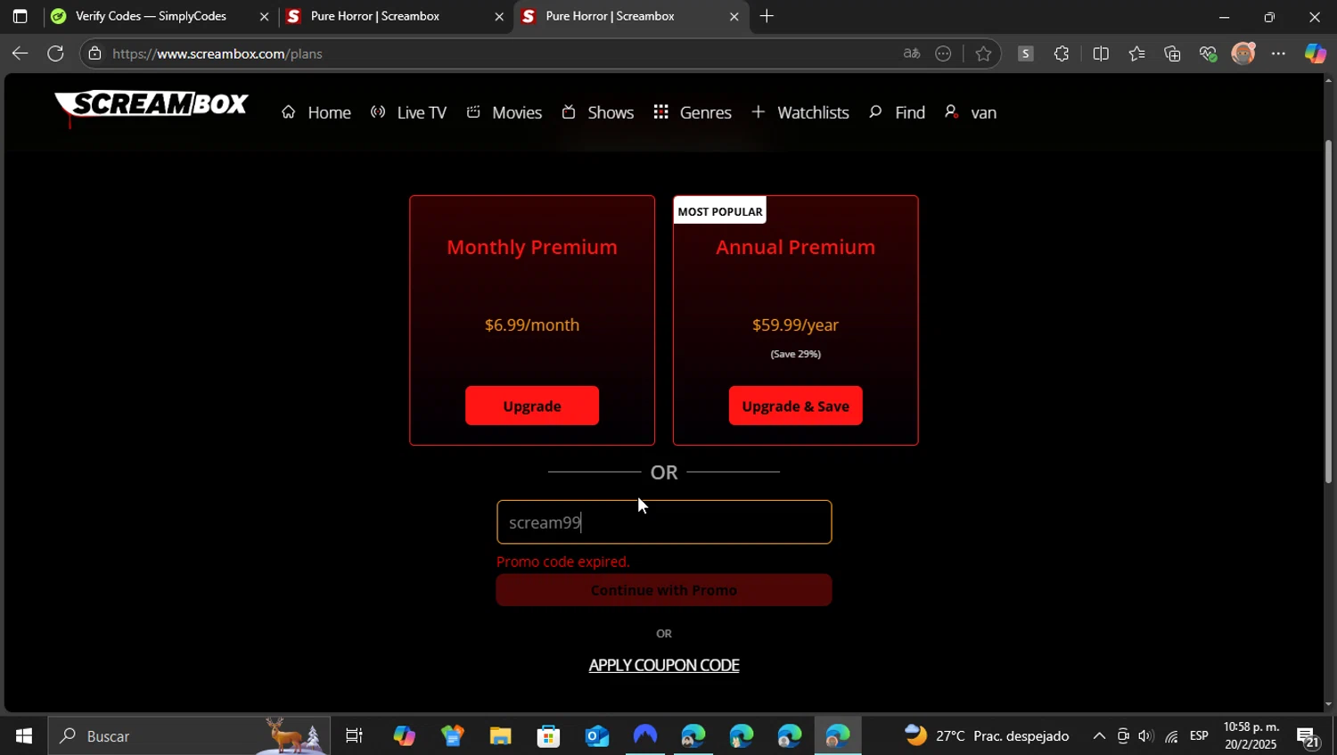This screenshot has width=1337, height=755.
Task: View site information lock icon
Action: tap(94, 53)
